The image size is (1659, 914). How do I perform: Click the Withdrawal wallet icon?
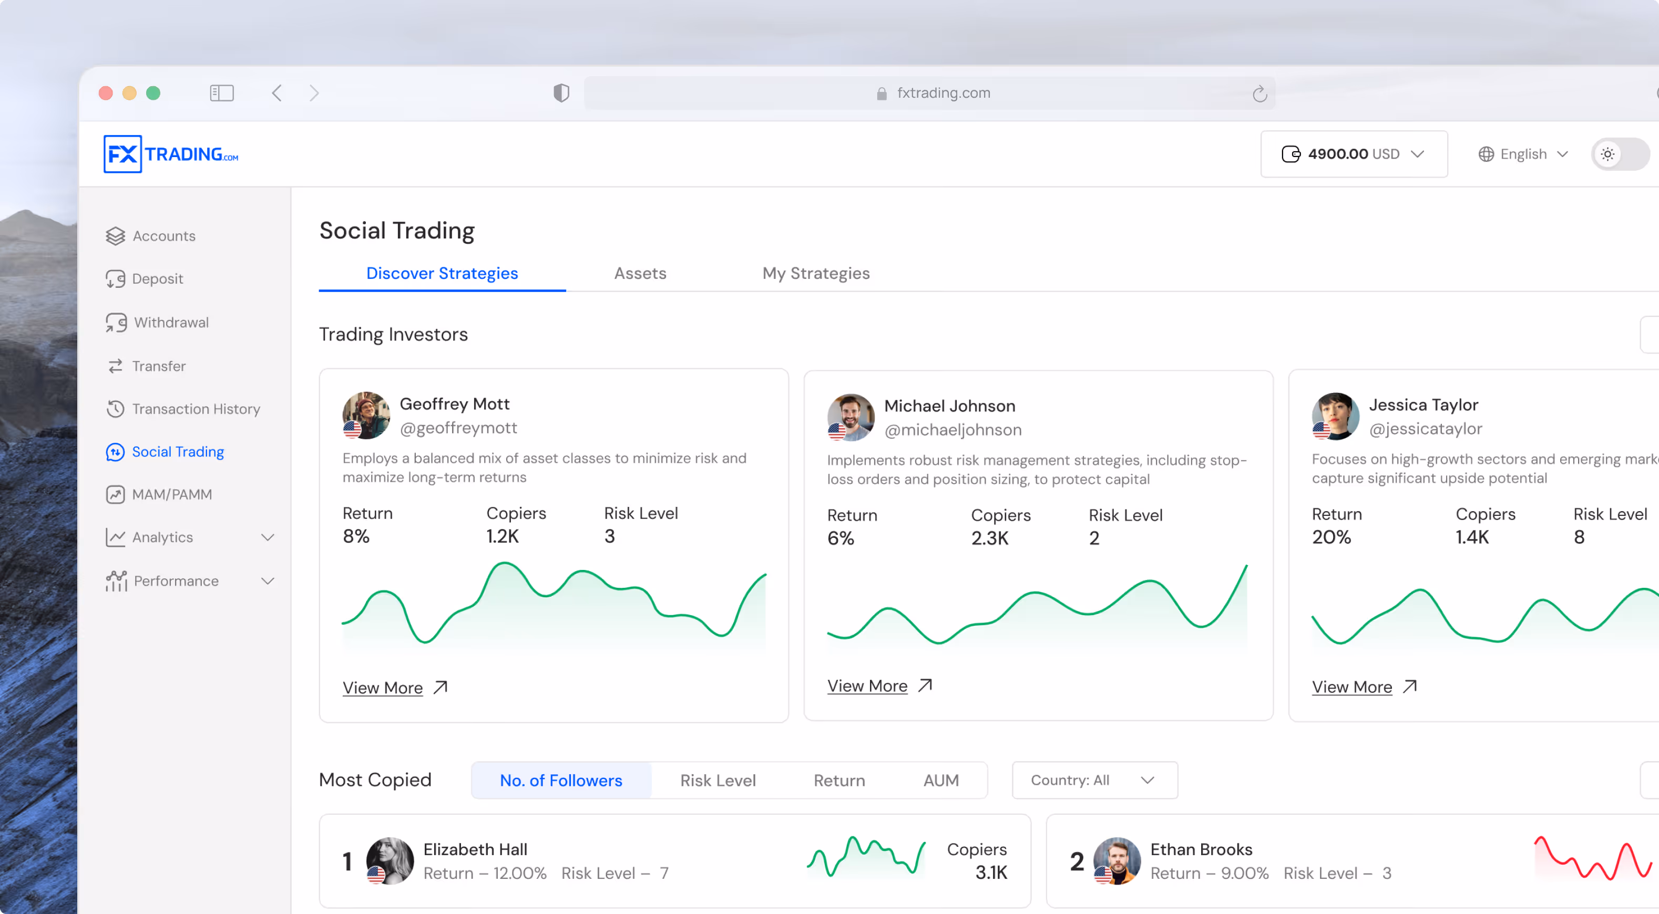[x=116, y=323]
